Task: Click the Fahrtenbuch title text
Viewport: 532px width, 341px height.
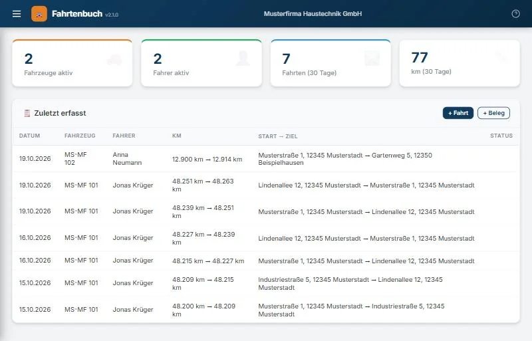Action: [77, 14]
